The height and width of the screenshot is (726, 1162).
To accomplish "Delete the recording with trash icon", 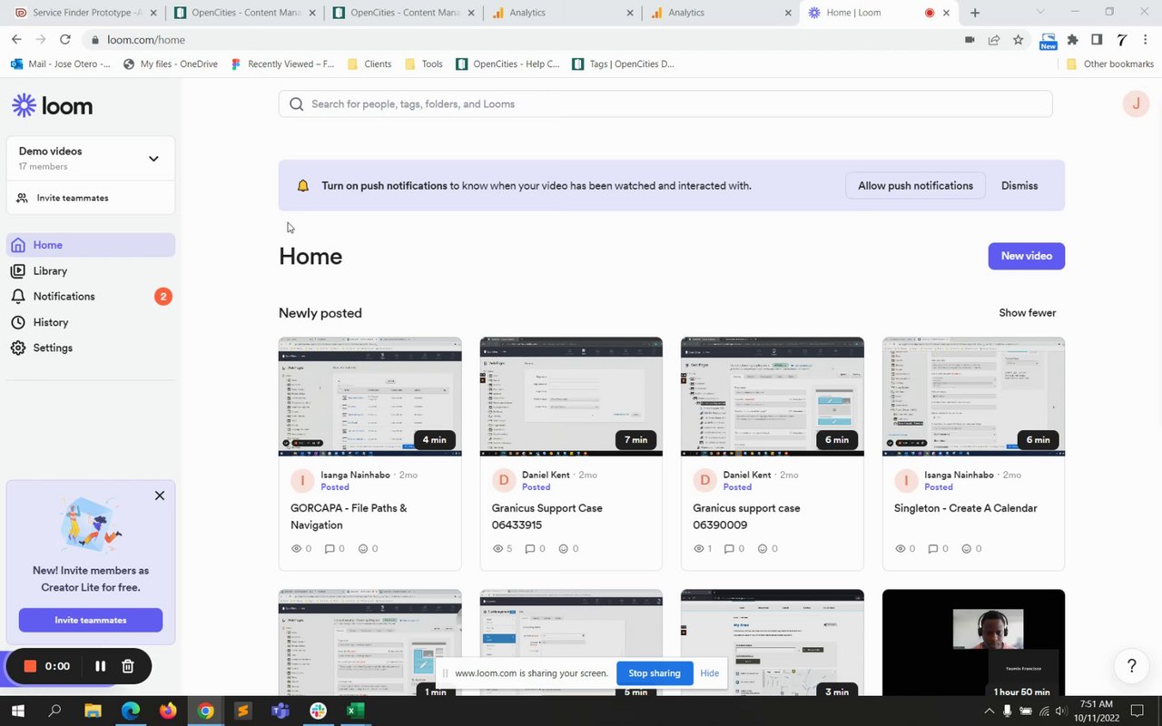I will pyautogui.click(x=128, y=666).
